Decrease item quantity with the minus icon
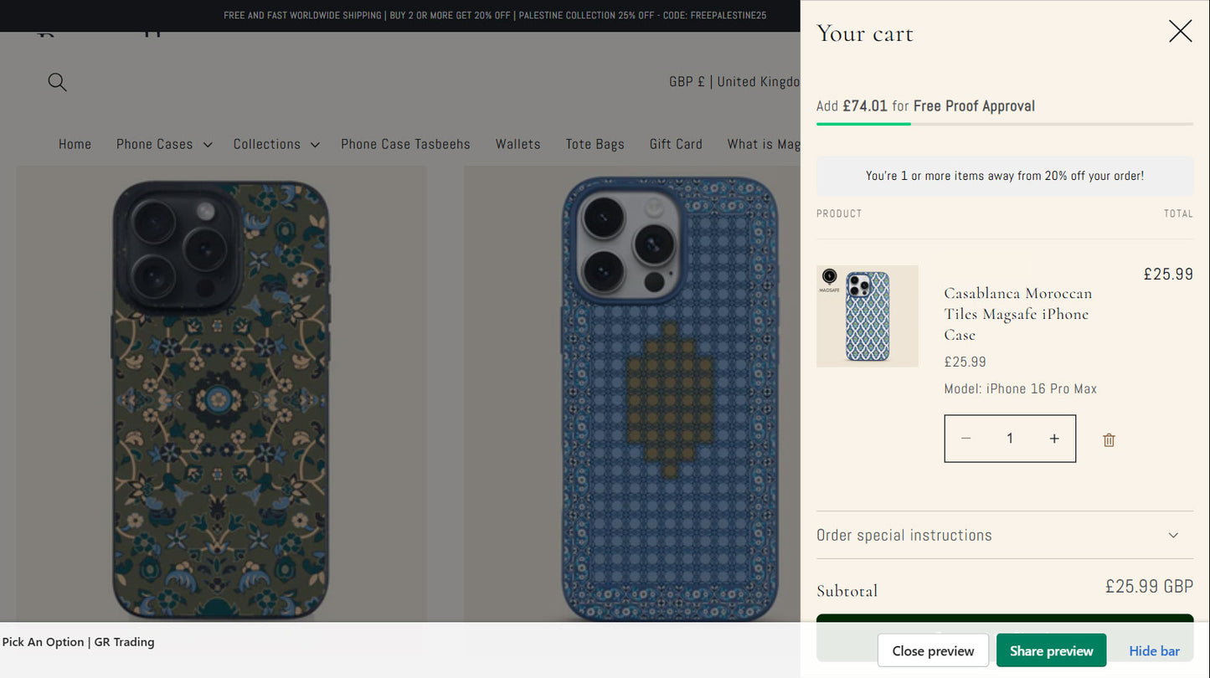Screen dimensions: 1210x678 pos(965,438)
